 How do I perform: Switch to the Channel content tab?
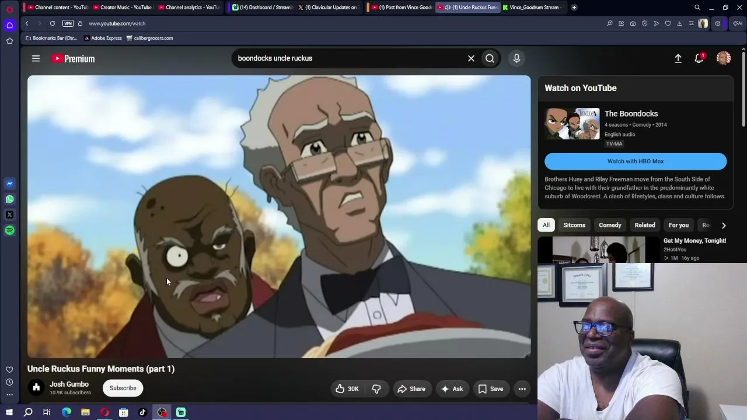click(57, 8)
